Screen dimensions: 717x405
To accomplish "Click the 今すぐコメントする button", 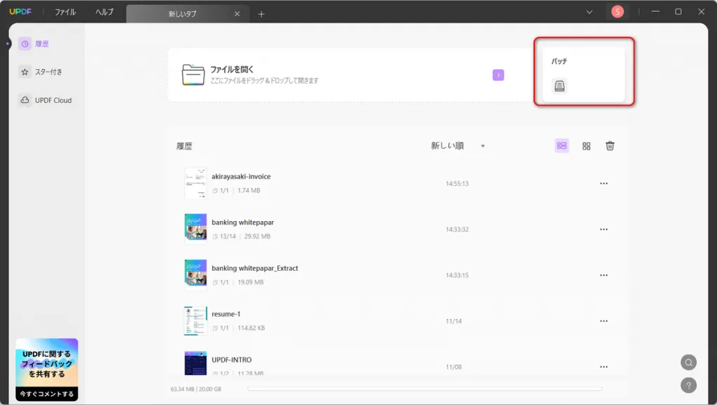I will pyautogui.click(x=47, y=394).
